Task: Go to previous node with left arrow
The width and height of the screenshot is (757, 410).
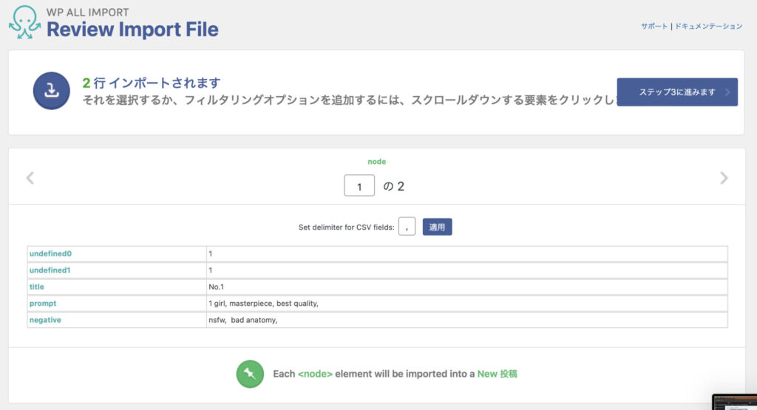Action: pos(30,178)
